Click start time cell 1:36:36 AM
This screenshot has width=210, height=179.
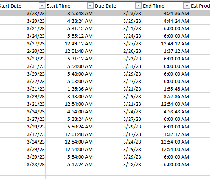(70, 89)
